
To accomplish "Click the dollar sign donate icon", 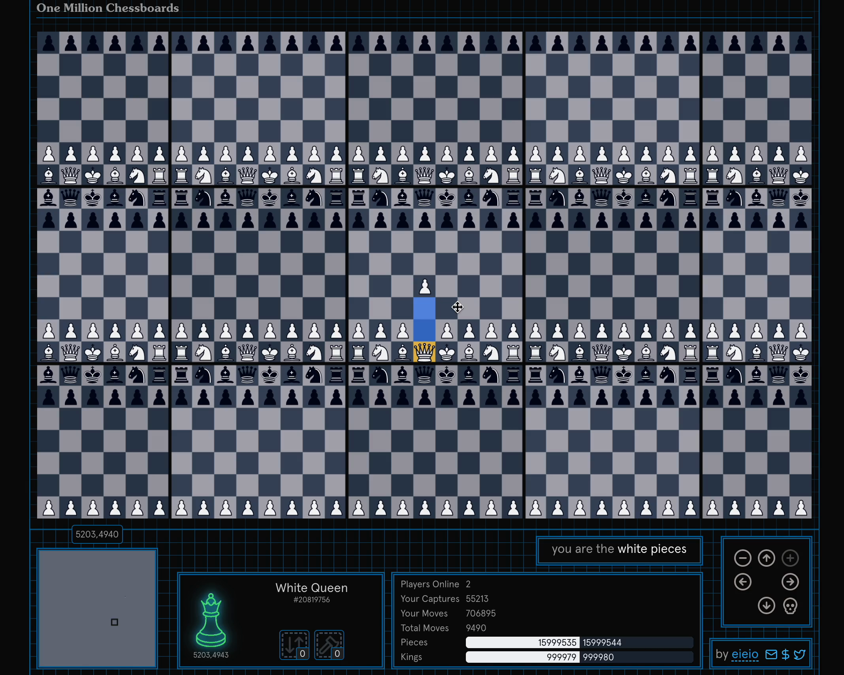I will tap(786, 654).
